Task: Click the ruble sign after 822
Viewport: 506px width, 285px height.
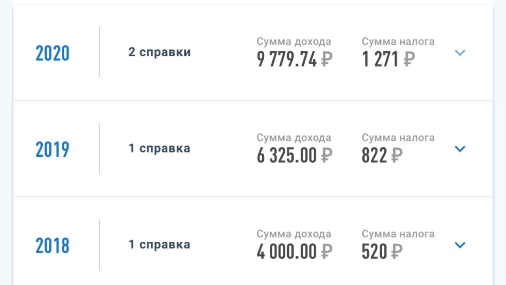Action: (396, 156)
